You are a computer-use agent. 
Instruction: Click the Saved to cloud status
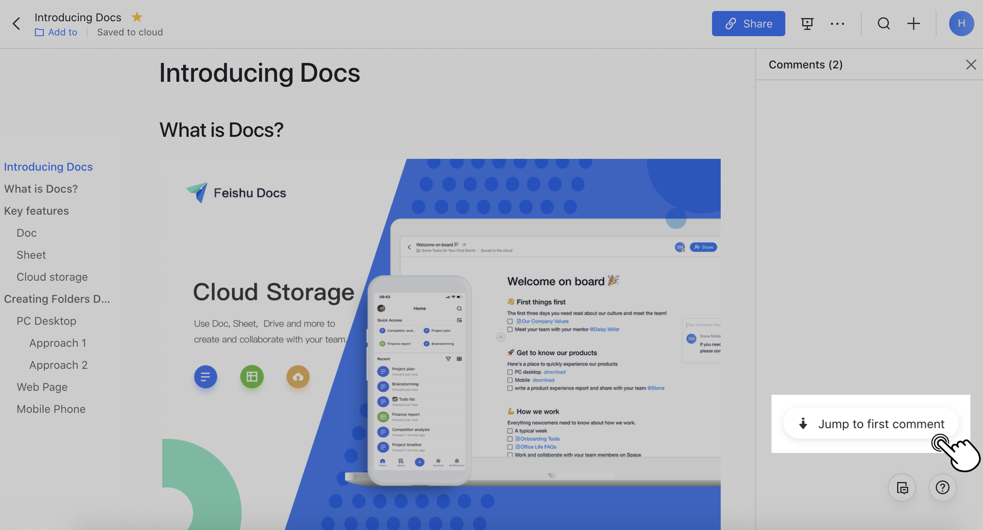[130, 32]
